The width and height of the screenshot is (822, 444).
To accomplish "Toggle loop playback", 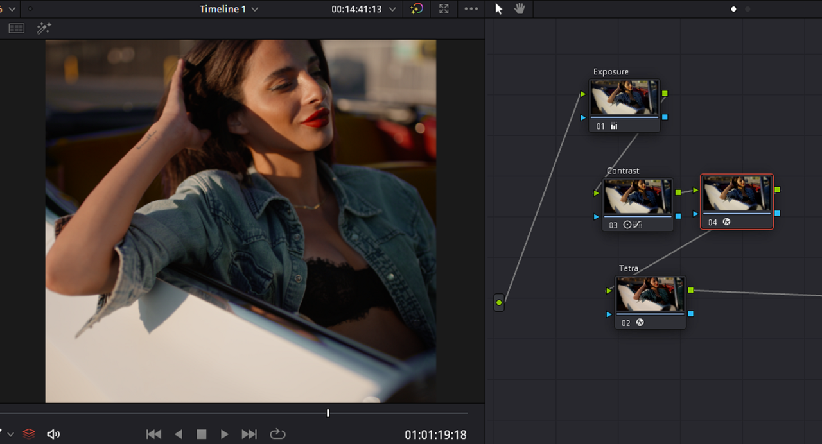I will [x=277, y=434].
